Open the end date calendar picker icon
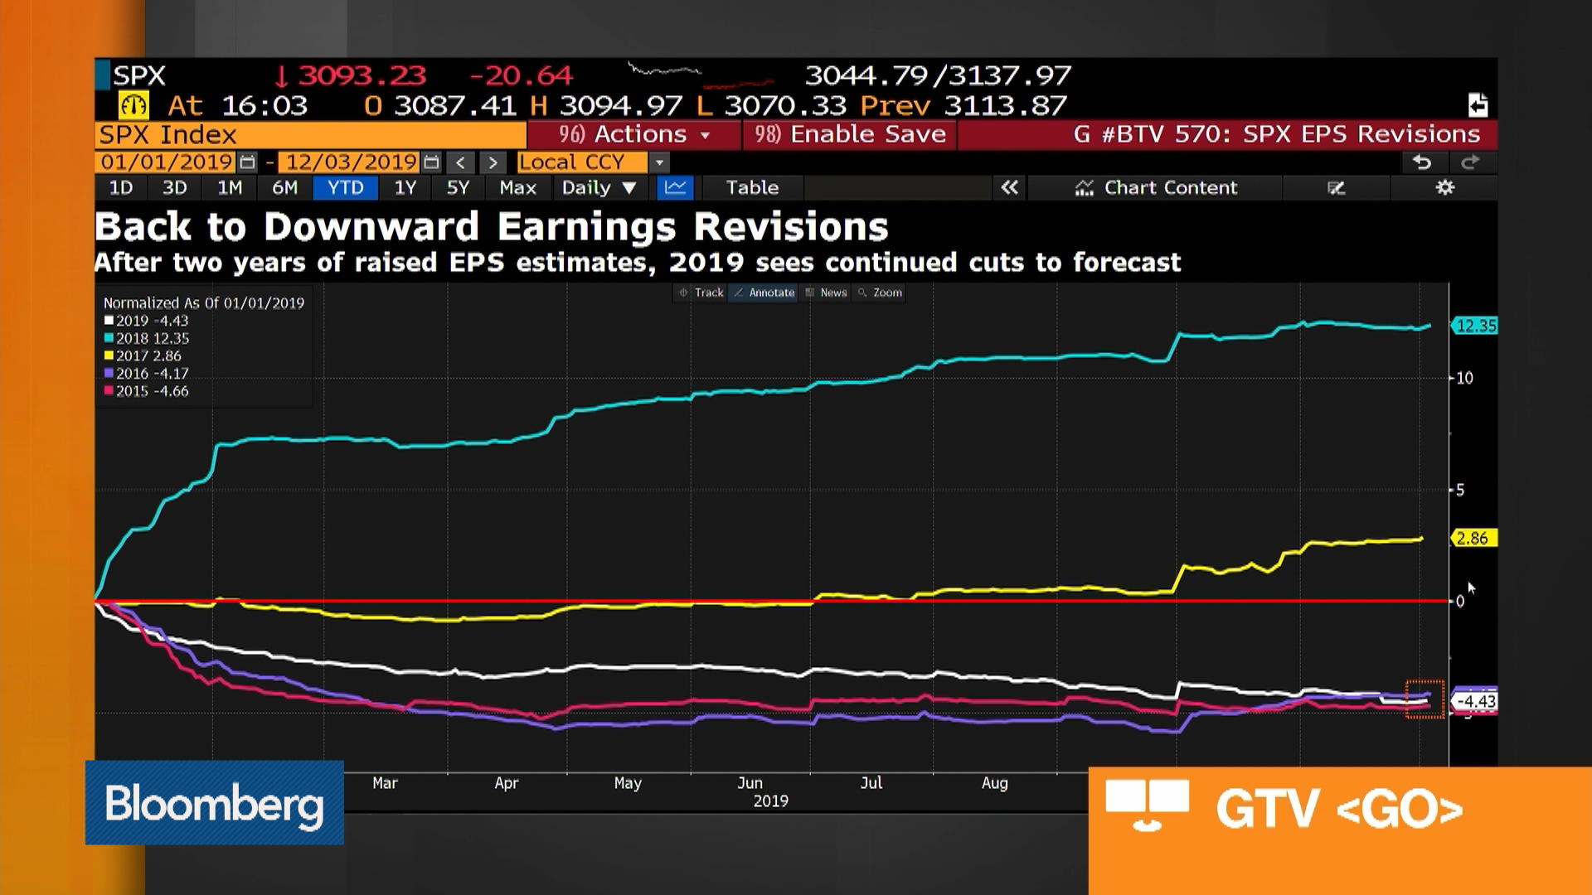 431,162
